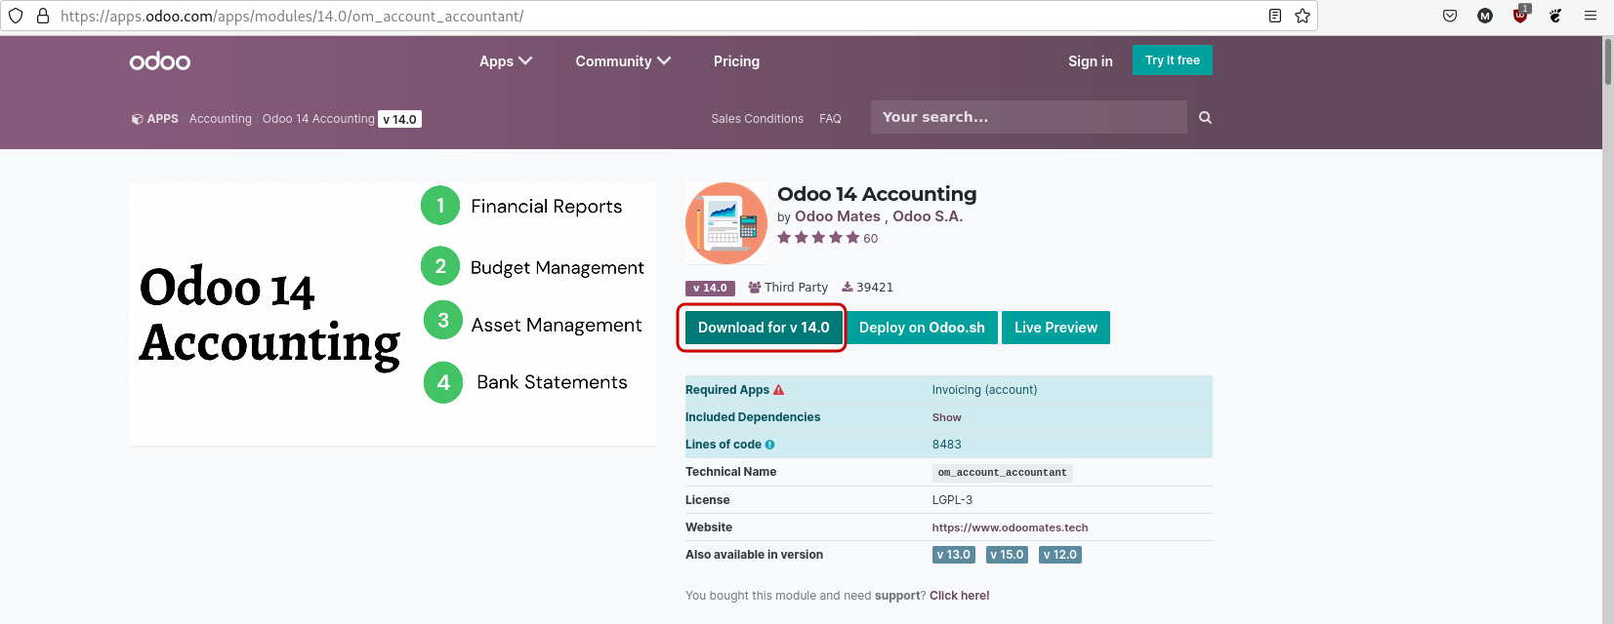Click the Odoo logo in header
Image resolution: width=1614 pixels, height=624 pixels.
coord(160,61)
